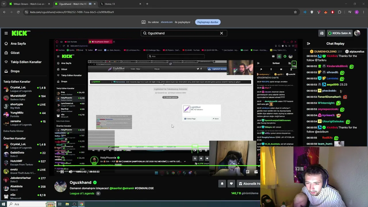
Task: Open recommended channel ovotz
Action: (24, 171)
